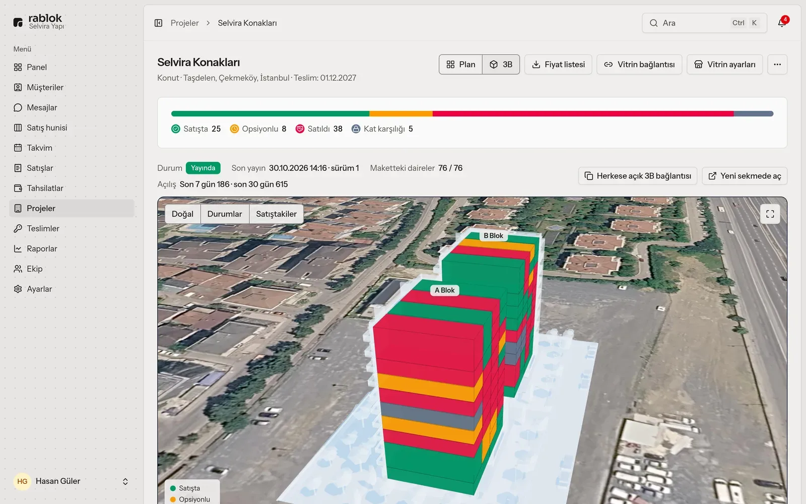Click B Blok label in 3D model
This screenshot has width=806, height=504.
click(493, 236)
